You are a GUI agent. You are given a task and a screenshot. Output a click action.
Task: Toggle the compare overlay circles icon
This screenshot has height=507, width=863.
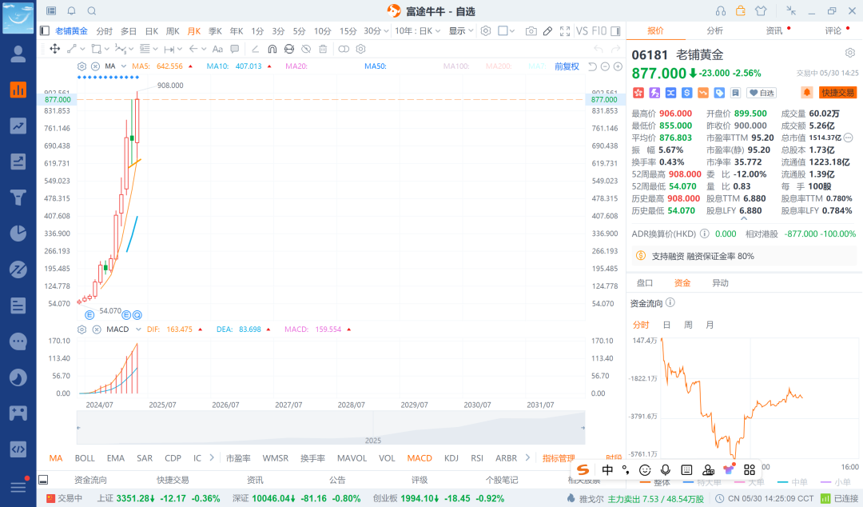[344, 49]
